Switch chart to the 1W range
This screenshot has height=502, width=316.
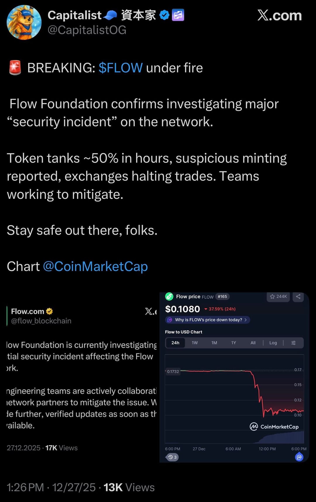pyautogui.click(x=195, y=343)
